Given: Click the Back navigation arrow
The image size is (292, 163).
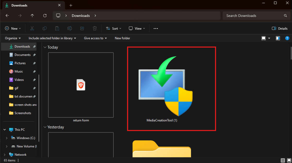Looking at the screenshot, I should tap(7, 16).
